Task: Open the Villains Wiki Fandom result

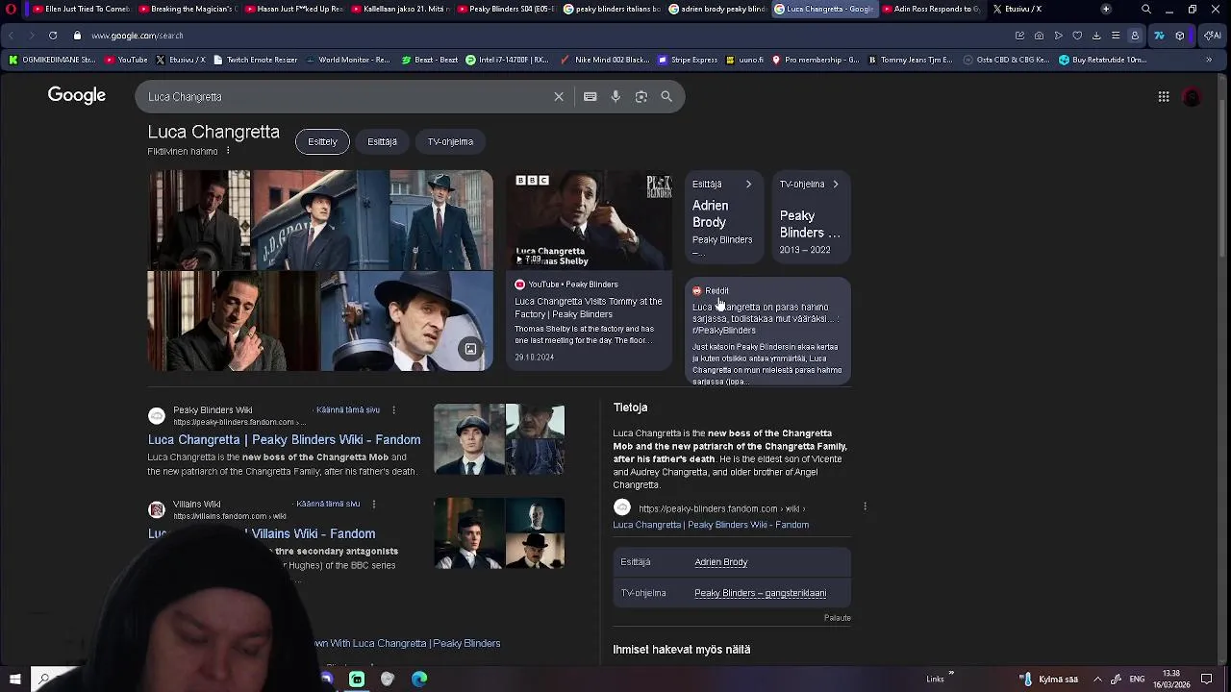Action: 262,533
